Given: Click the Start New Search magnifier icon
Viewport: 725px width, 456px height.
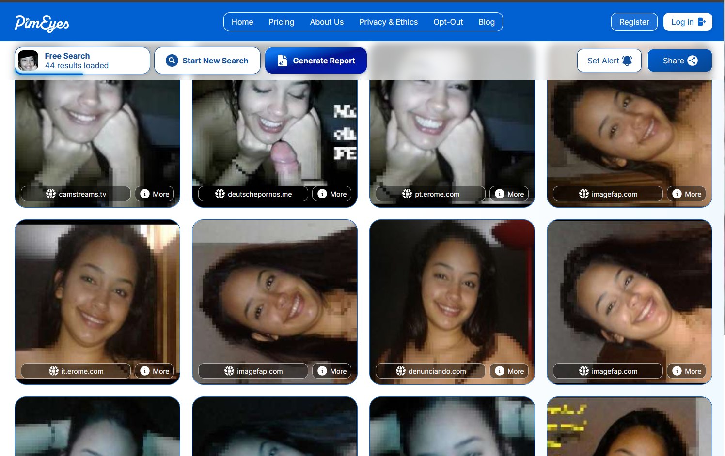Looking at the screenshot, I should (172, 61).
